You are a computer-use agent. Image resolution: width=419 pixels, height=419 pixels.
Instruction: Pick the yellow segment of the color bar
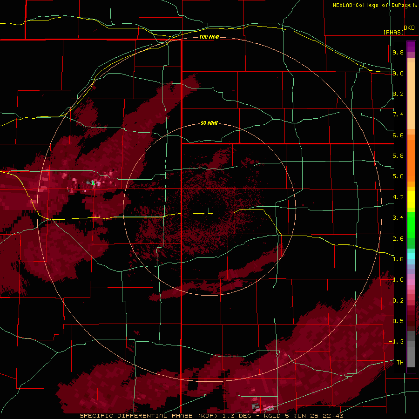(x=411, y=199)
